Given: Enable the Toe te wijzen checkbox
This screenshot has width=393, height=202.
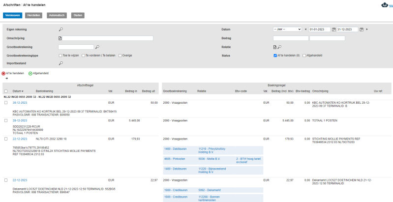Looking at the screenshot, I should click(60, 56).
